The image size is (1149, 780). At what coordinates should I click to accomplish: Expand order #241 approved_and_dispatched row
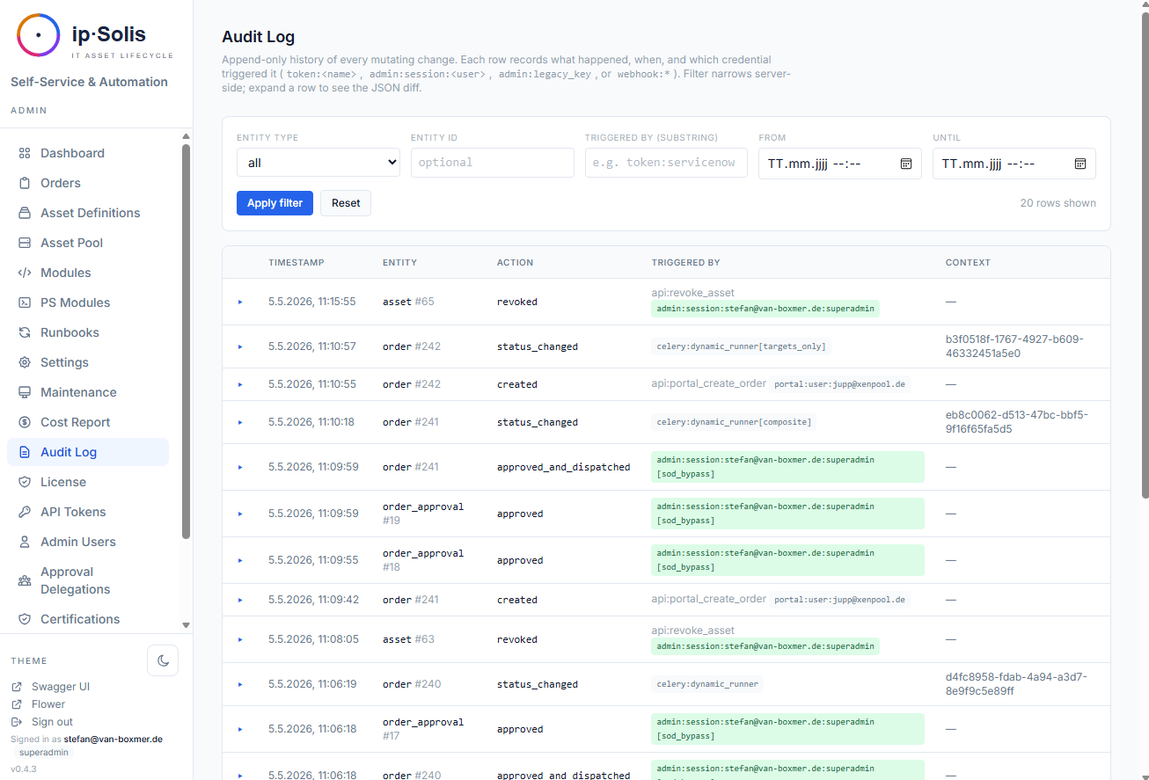[x=240, y=467]
